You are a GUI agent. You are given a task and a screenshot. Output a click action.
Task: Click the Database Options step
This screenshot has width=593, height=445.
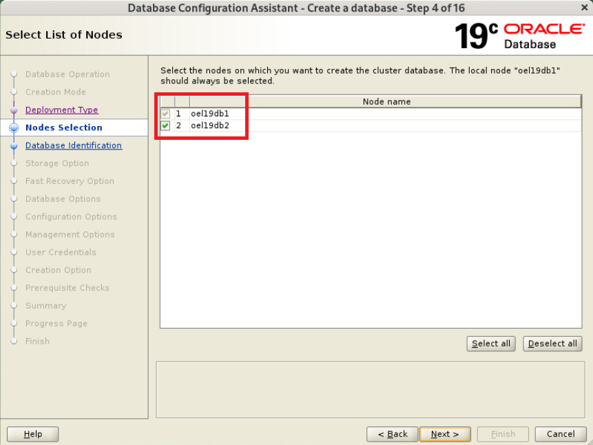tap(63, 198)
